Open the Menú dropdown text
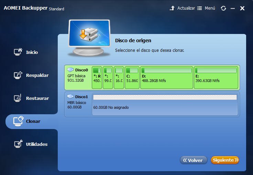Viewport: 253px width, 175px height. 210,8
